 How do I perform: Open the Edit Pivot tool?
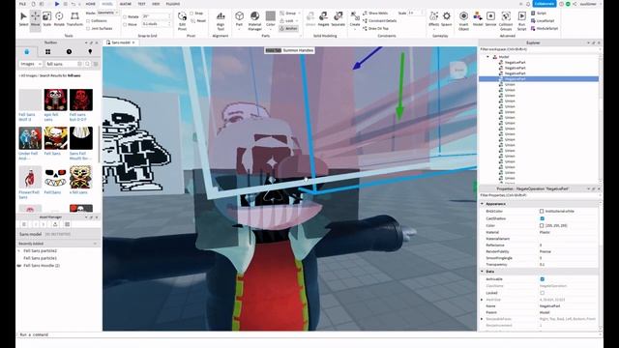tap(182, 20)
